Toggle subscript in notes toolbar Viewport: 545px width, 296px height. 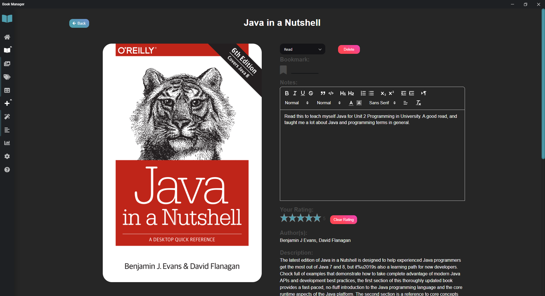383,93
